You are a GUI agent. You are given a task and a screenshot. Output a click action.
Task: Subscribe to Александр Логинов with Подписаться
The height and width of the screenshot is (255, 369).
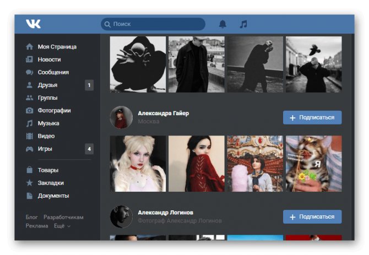coord(312,216)
